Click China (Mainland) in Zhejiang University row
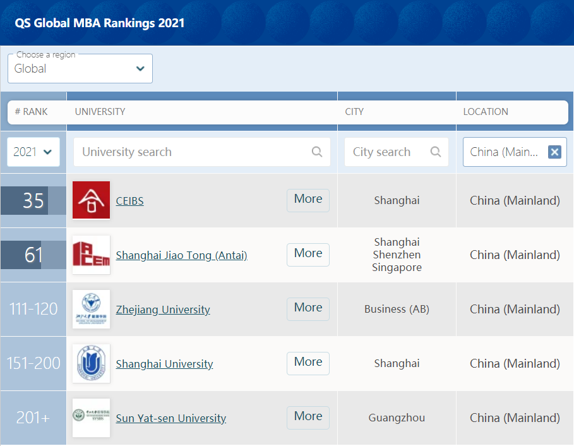The height and width of the screenshot is (446, 574). 515,309
